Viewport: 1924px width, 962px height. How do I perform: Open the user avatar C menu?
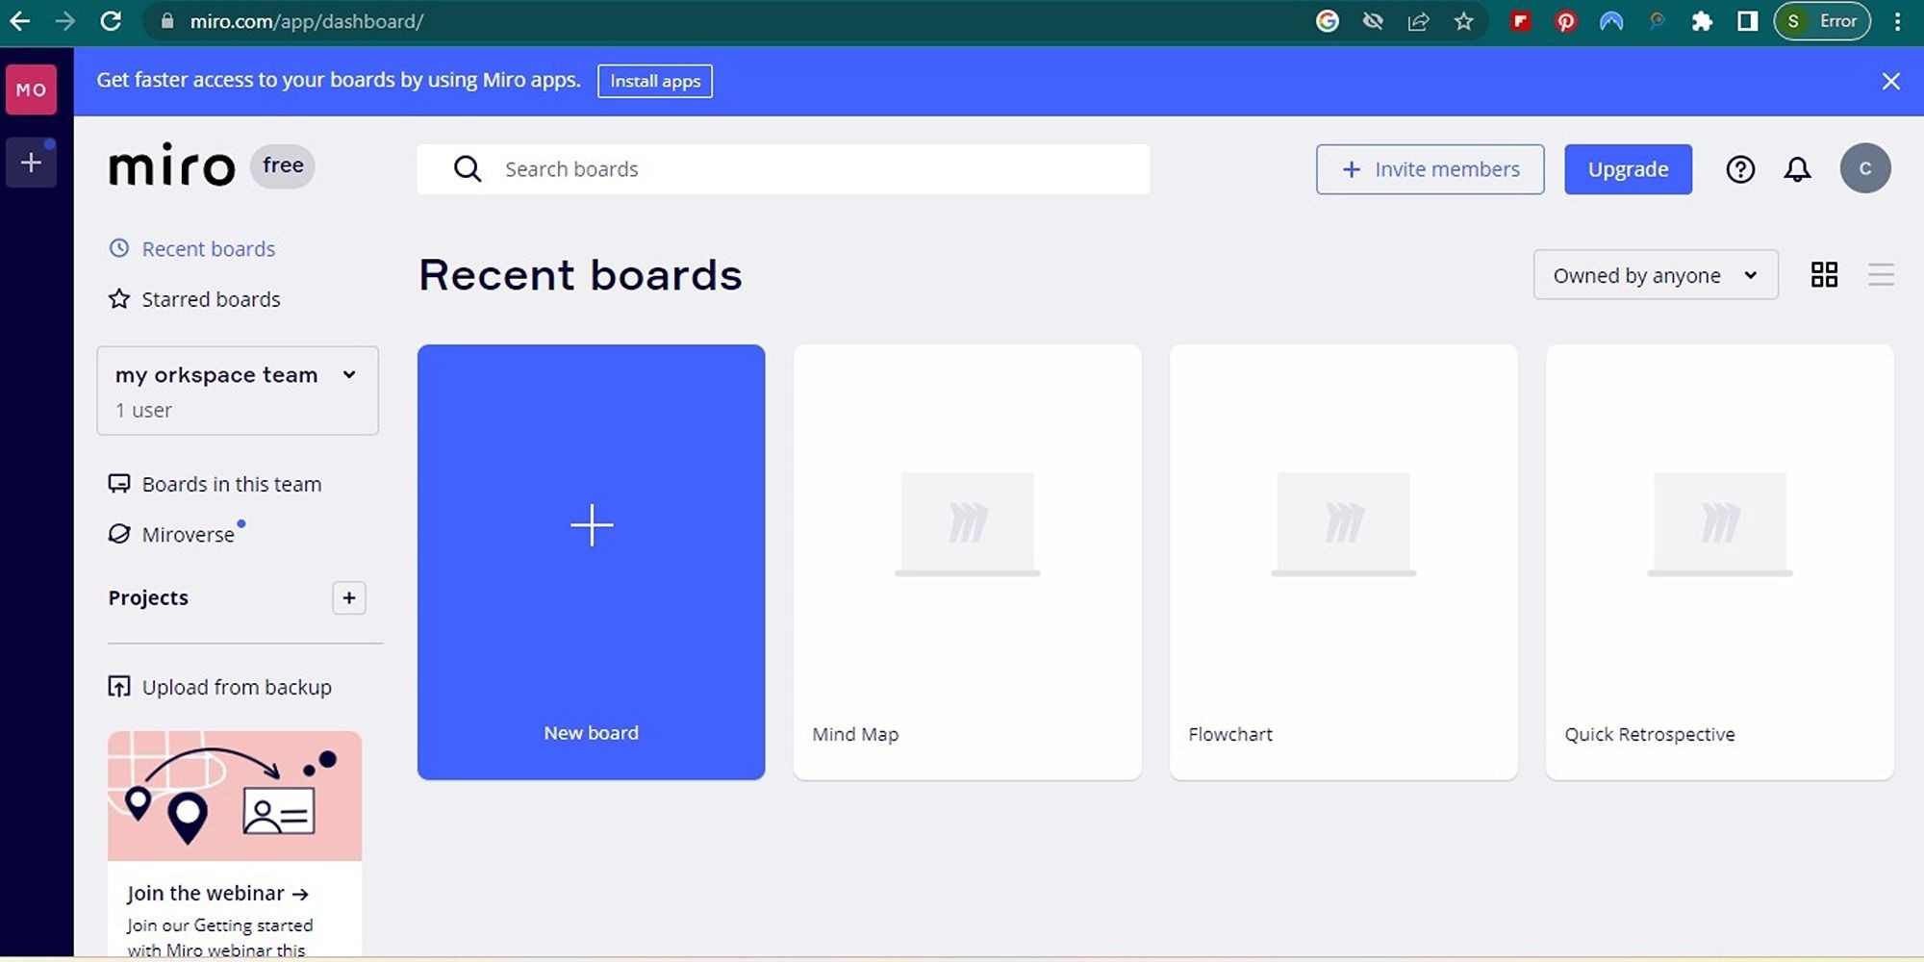click(x=1865, y=168)
